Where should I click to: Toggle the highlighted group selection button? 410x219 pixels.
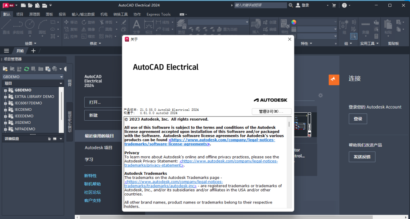click(353, 36)
